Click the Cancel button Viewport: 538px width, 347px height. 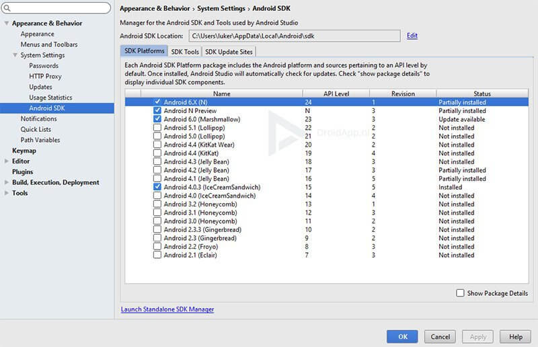pyautogui.click(x=440, y=336)
